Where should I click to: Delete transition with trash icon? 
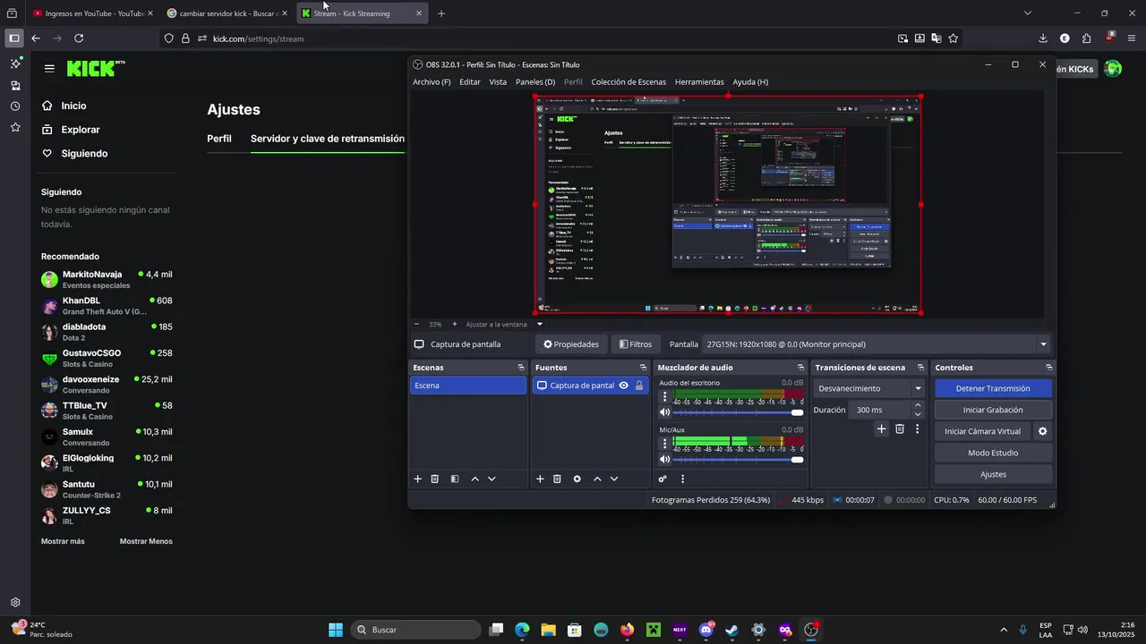pos(900,429)
